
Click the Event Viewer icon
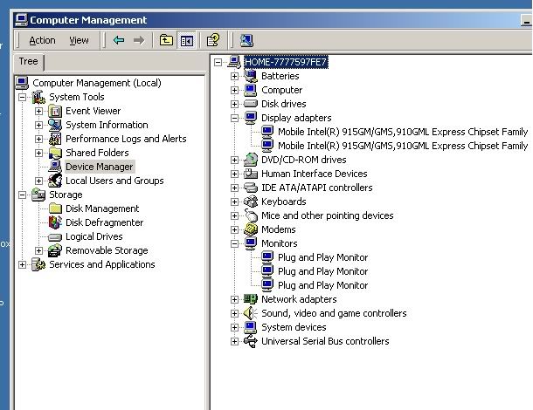pyautogui.click(x=55, y=111)
